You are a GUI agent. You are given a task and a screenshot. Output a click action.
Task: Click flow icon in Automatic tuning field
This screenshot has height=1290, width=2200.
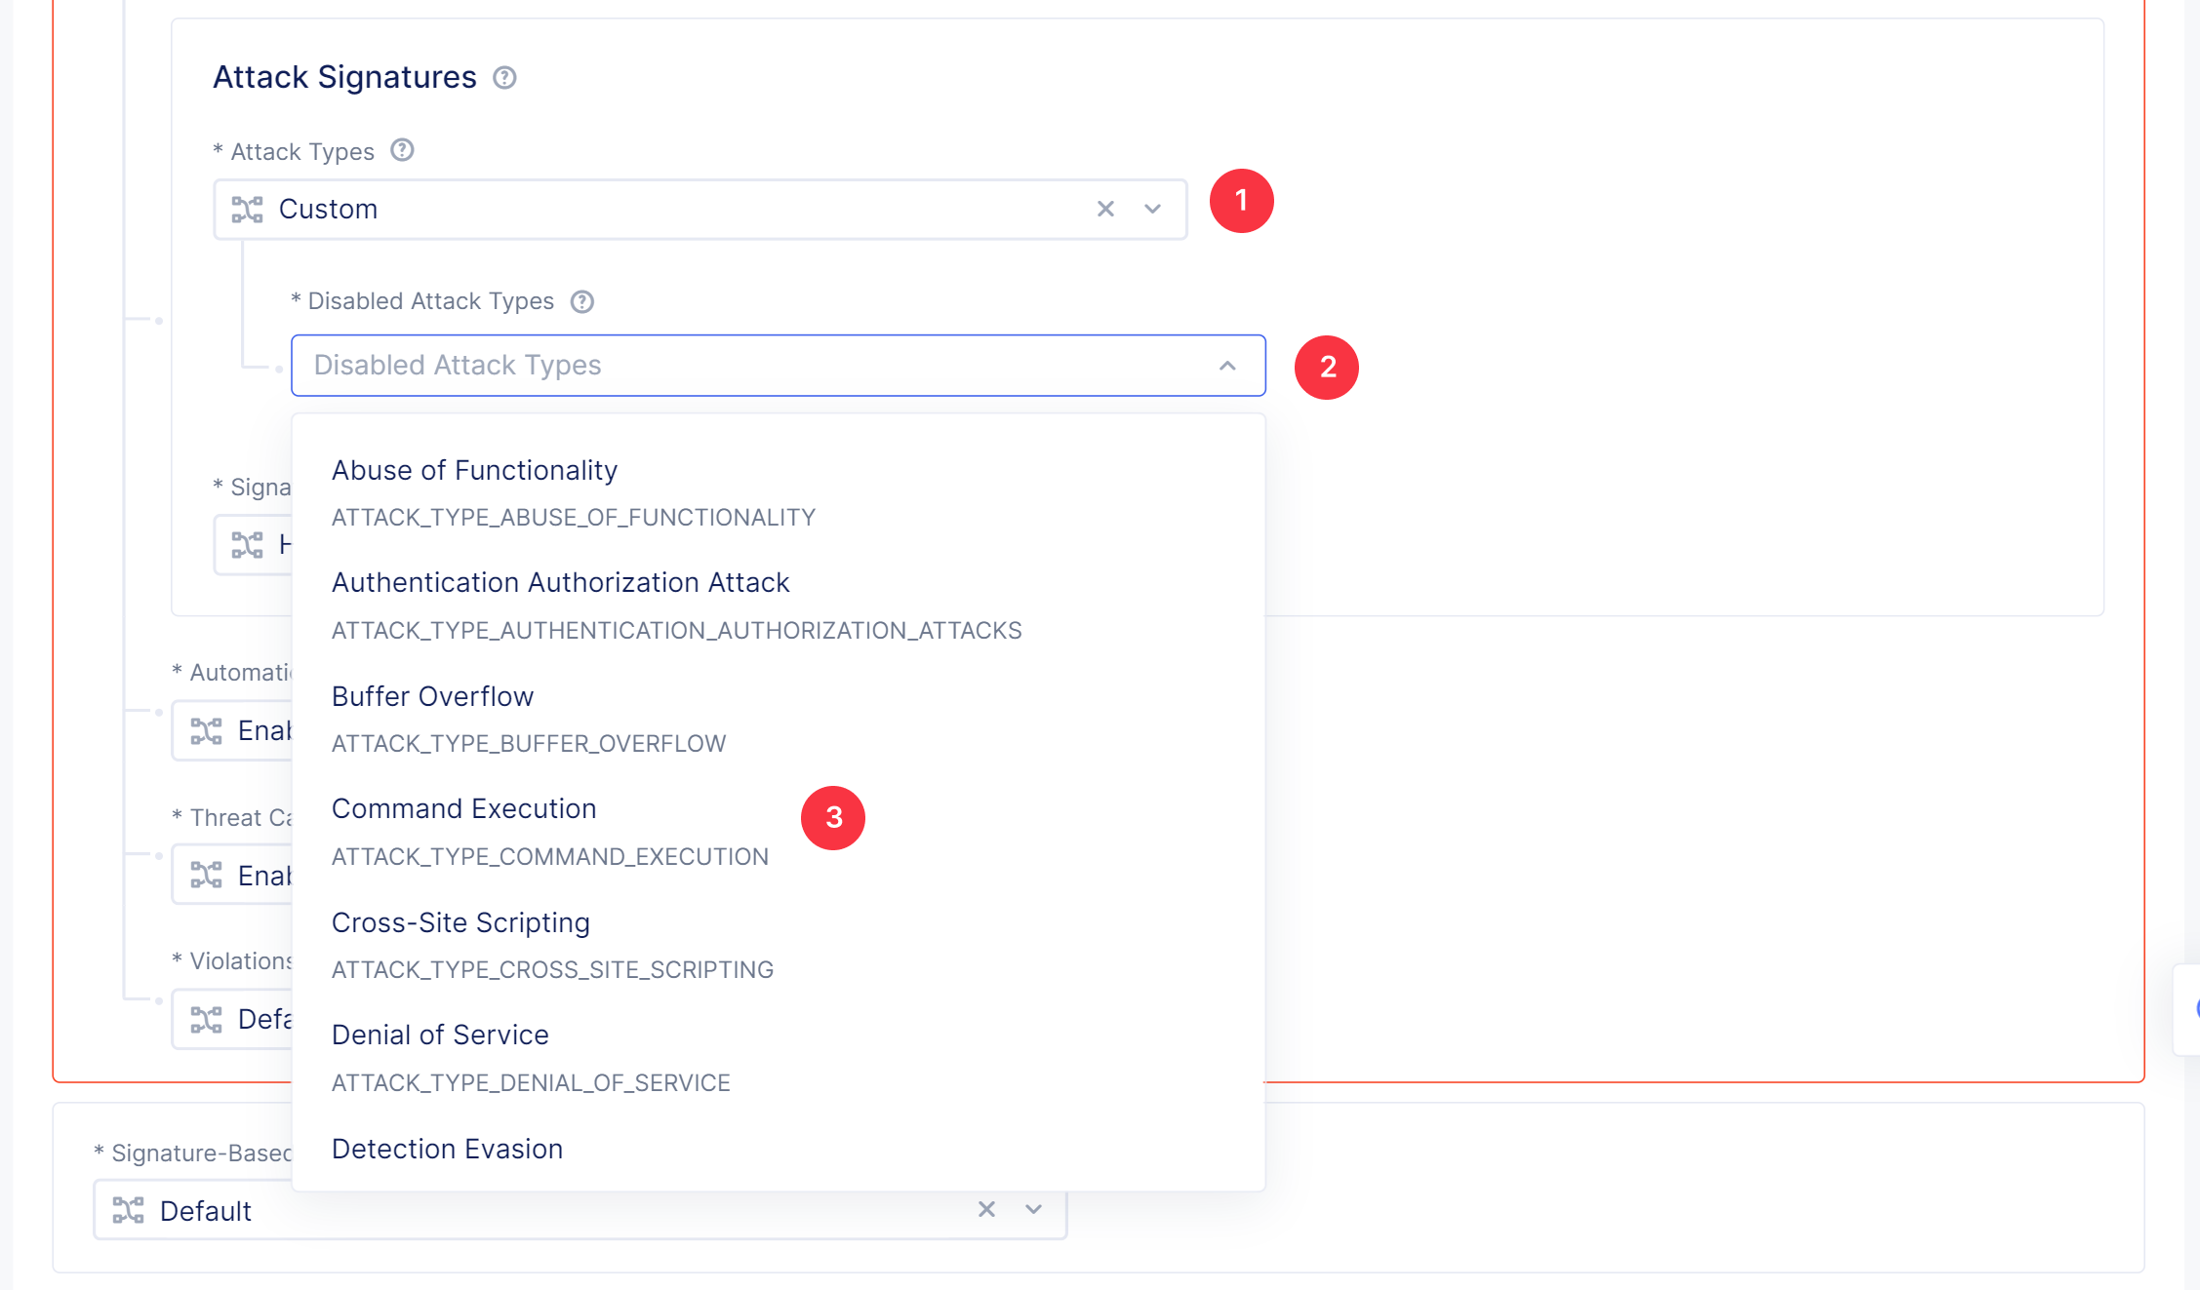pos(206,730)
